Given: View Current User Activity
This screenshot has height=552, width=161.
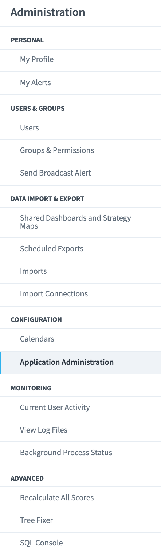Looking at the screenshot, I should [x=80, y=407].
